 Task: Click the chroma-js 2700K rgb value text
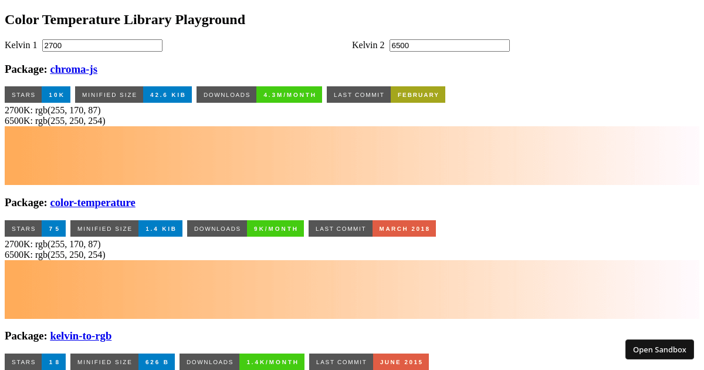click(53, 110)
